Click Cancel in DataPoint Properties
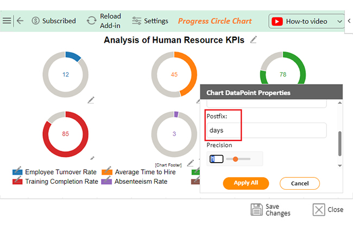The width and height of the screenshot is (353, 231). pos(300,183)
